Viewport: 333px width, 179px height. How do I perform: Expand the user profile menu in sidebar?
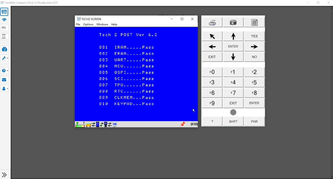5,88
